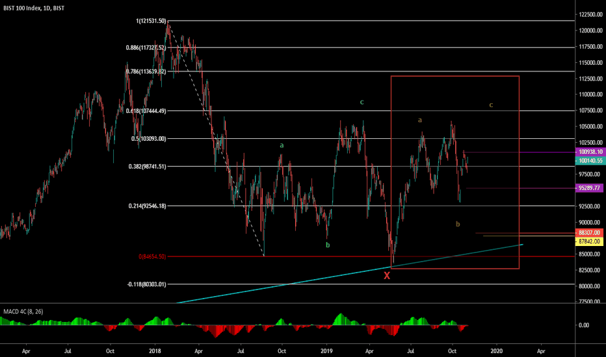Click the Oct label just before 2020
Screen dimensions: 606x357
[452, 351]
